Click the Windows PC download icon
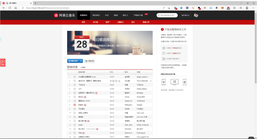 174,82
